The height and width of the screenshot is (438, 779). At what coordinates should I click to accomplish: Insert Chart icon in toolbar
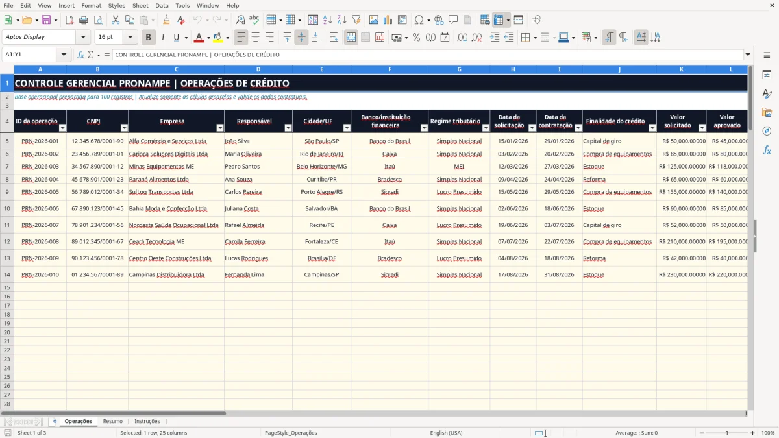pos(388,20)
